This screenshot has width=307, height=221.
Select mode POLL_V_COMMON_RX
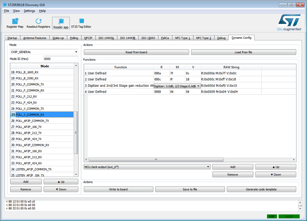point(42,115)
